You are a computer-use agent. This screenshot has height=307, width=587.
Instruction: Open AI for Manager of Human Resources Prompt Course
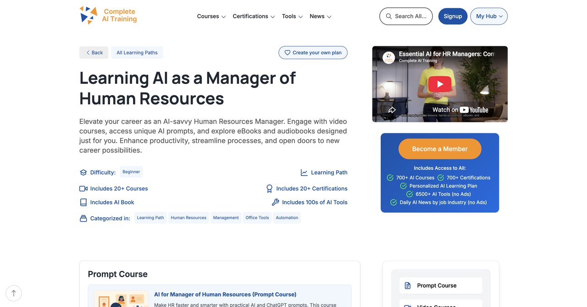pos(225,295)
